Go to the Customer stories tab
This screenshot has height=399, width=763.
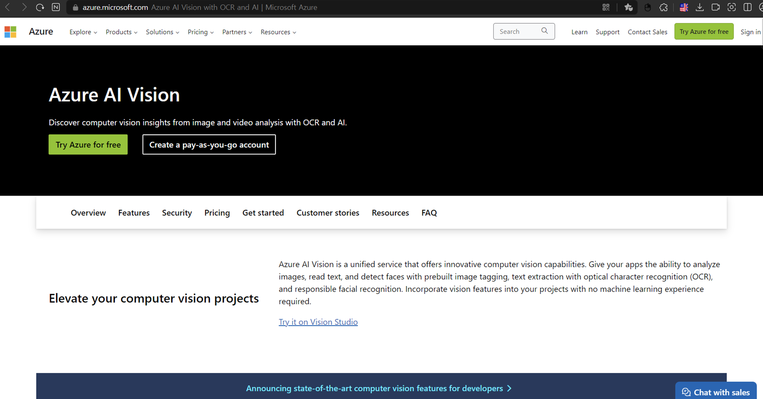[x=328, y=213]
